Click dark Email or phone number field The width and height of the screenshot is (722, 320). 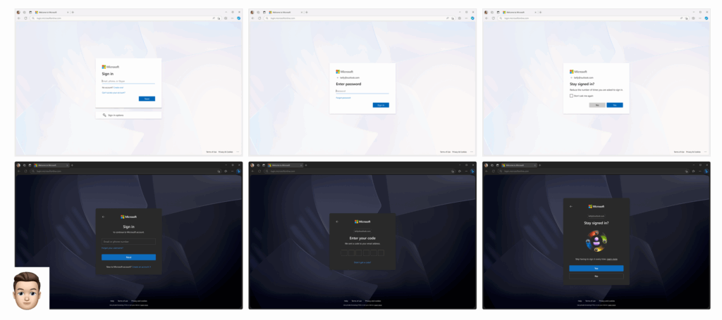[128, 242]
